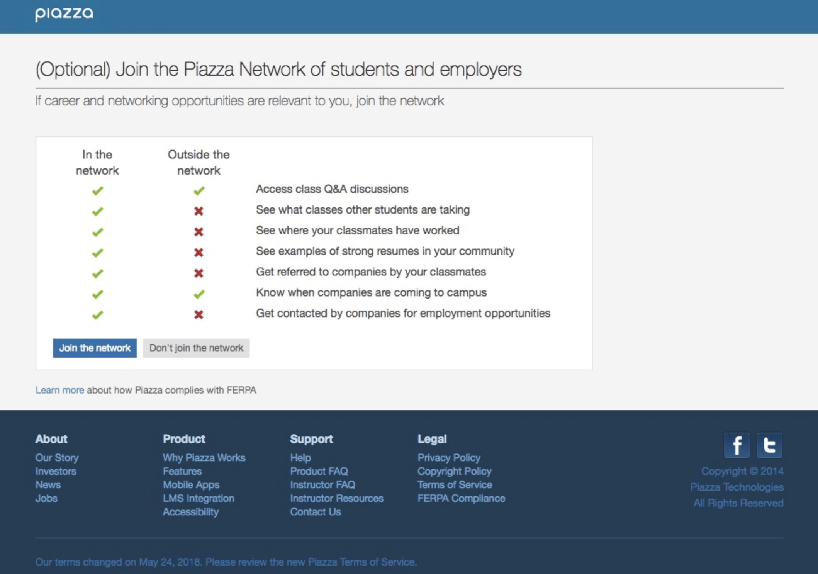This screenshot has height=574, width=818.
Task: Open the Facebook page via its icon
Action: (737, 445)
